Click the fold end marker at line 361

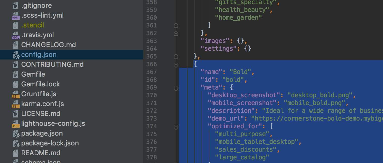[176, 25]
